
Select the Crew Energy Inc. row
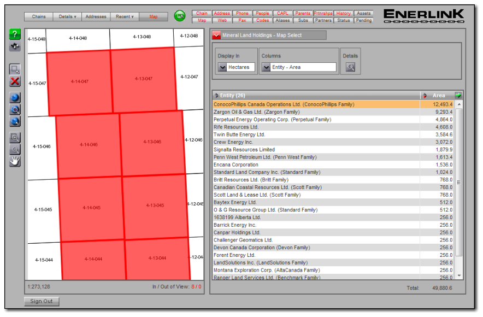[333, 142]
